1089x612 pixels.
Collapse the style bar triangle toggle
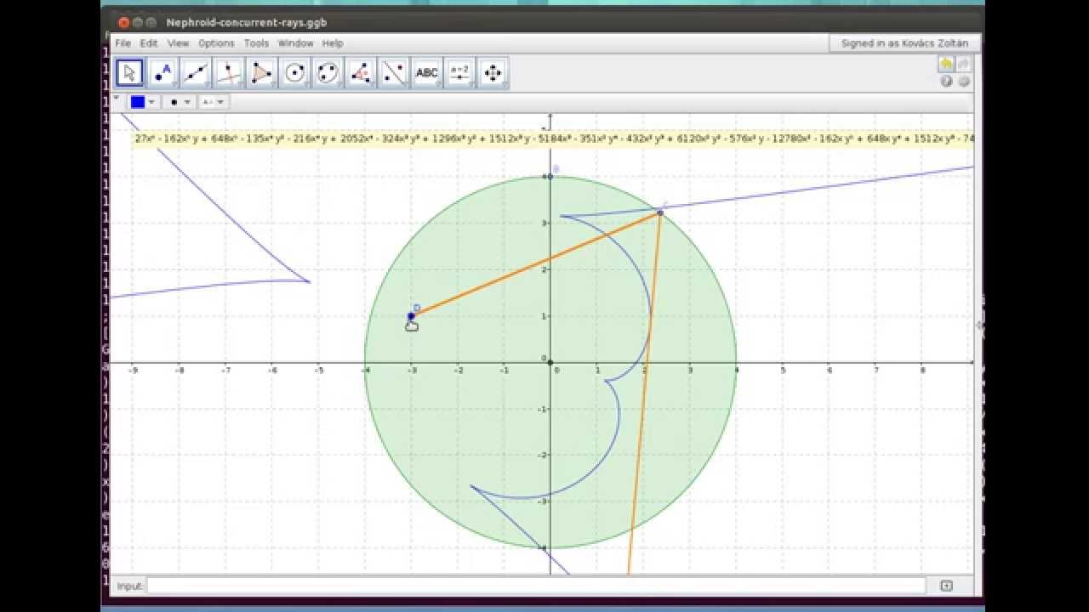click(x=117, y=99)
